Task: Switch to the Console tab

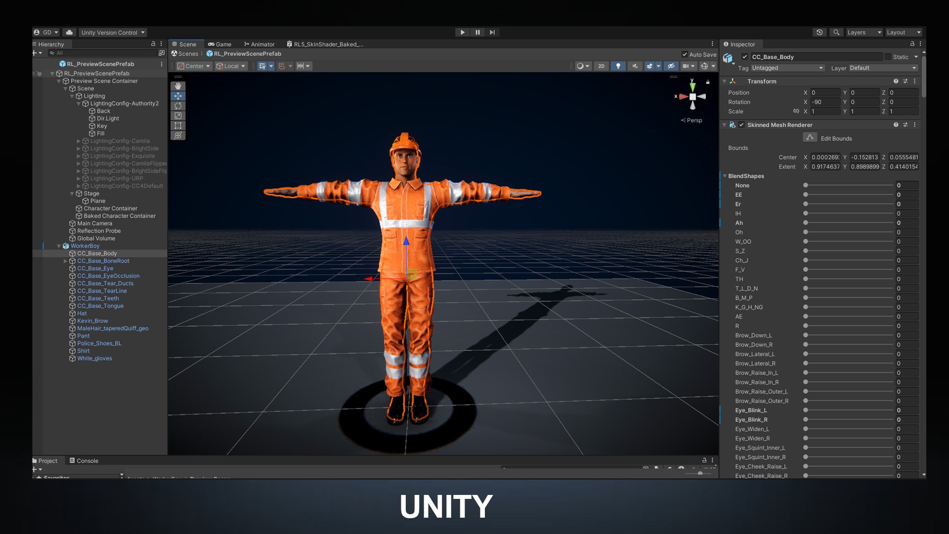Action: click(x=84, y=460)
